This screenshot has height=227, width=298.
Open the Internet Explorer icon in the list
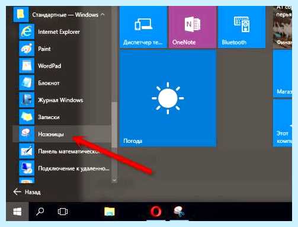[27, 31]
